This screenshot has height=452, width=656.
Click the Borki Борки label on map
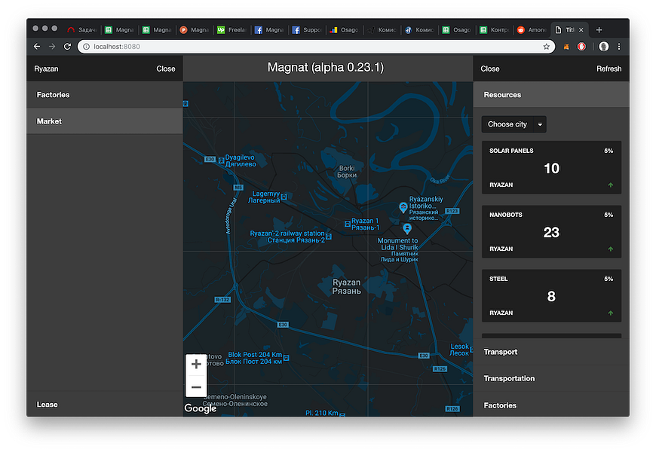pos(347,172)
